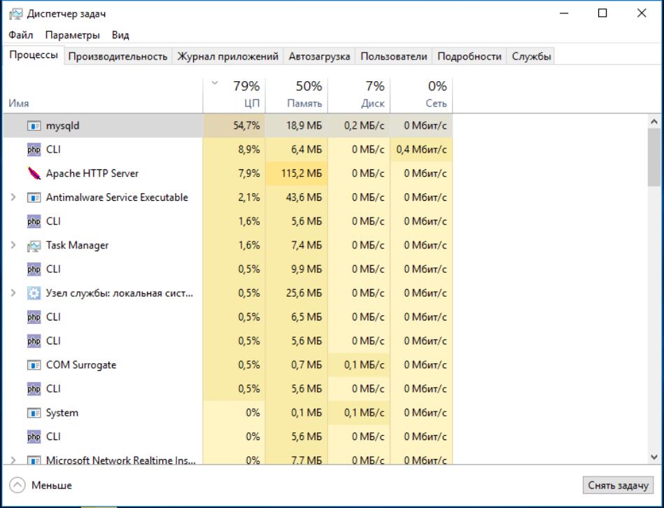Click the gear icon for Узел службы
Screen dimensions: 664x508
[34, 293]
